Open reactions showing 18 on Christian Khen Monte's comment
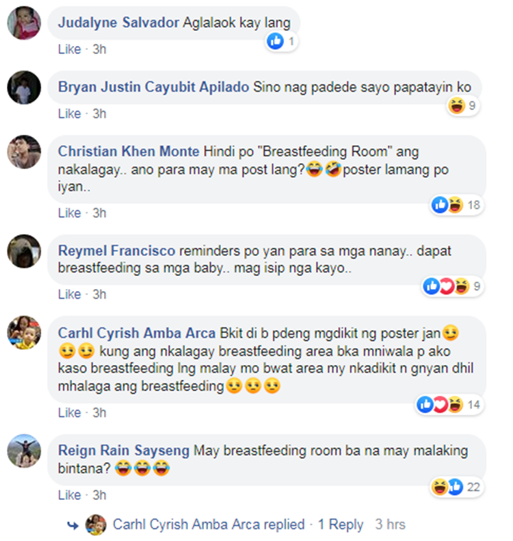Viewport: 513px width, 541px height. pyautogui.click(x=456, y=205)
